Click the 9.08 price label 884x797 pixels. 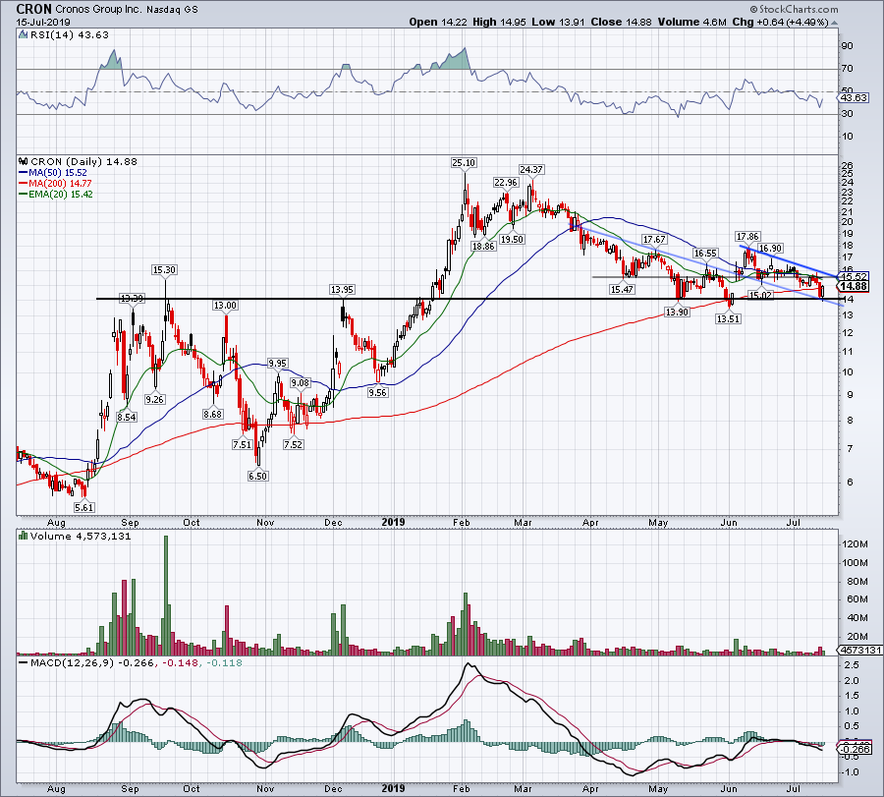click(300, 383)
